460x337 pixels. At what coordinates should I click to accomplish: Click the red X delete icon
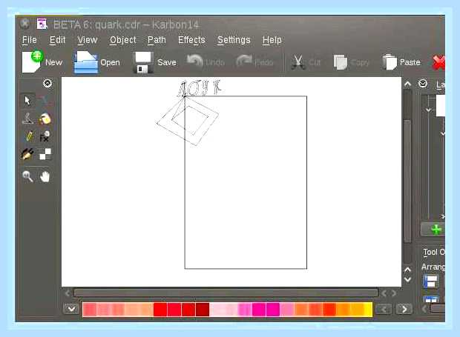[x=438, y=62]
